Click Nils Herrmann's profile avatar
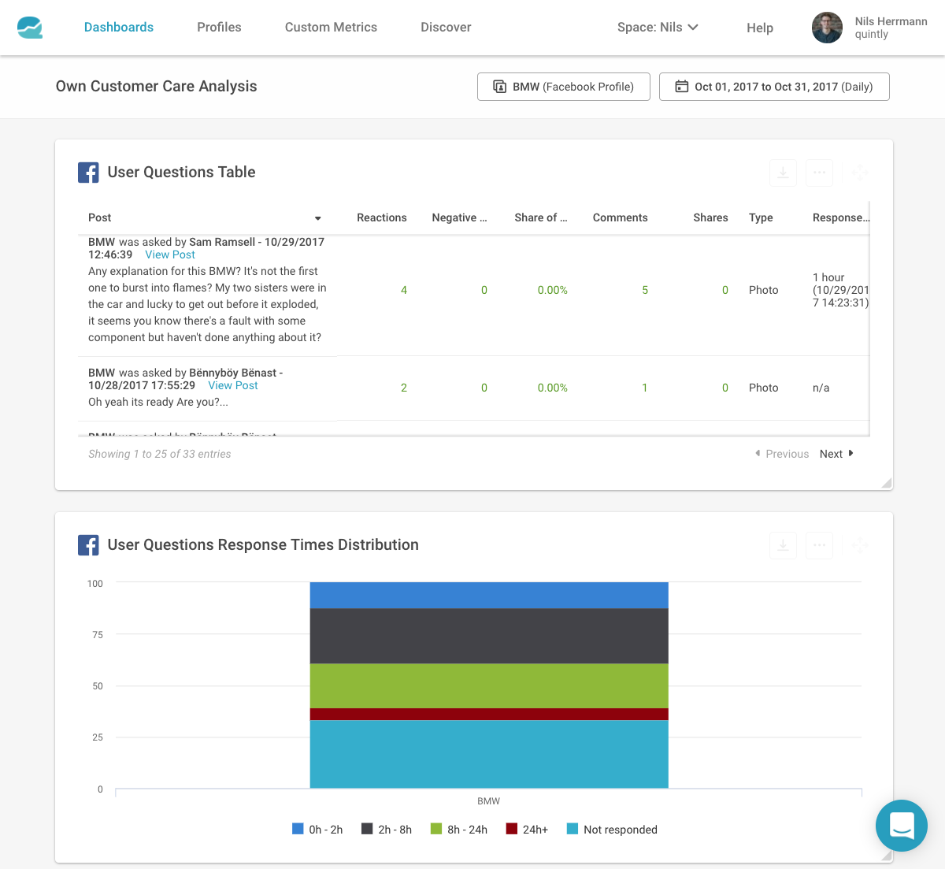 point(828,28)
